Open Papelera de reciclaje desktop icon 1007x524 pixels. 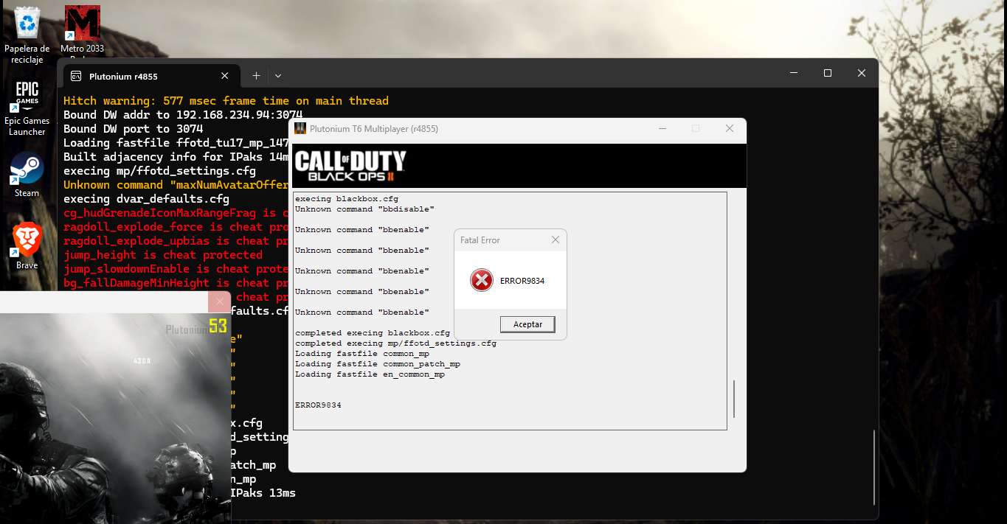(x=27, y=35)
